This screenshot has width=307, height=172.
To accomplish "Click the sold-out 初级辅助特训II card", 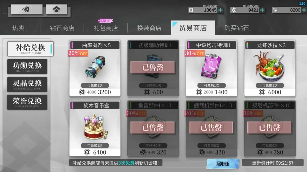I will coord(153,68).
